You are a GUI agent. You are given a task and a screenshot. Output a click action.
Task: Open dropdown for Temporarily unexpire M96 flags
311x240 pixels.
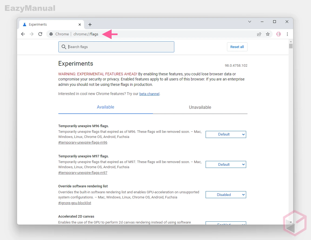(x=226, y=134)
